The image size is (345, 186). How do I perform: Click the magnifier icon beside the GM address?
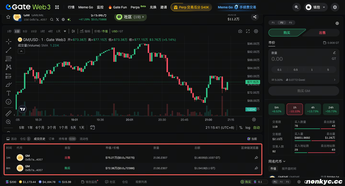pos(52,19)
